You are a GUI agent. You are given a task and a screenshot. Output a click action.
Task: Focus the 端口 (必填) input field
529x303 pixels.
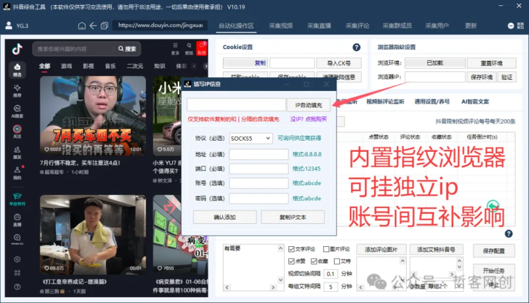click(x=259, y=169)
